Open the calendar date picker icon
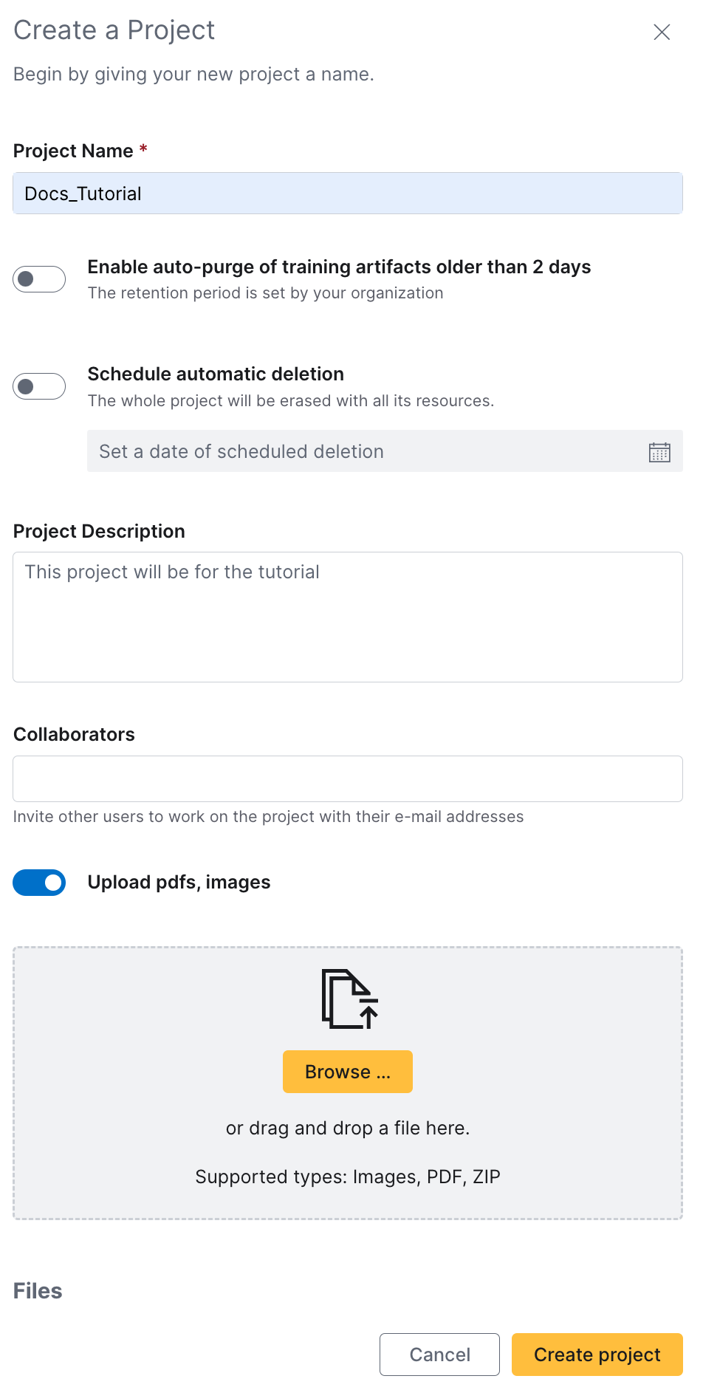The width and height of the screenshot is (703, 1390). [659, 451]
